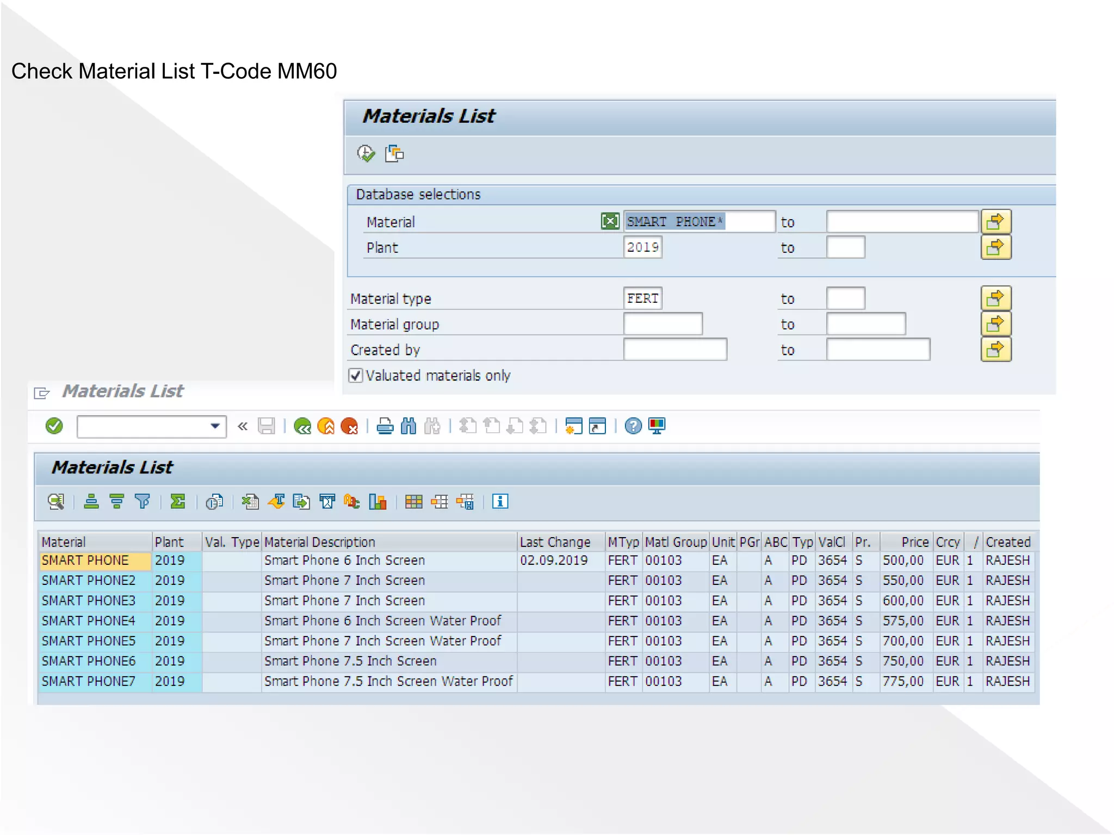Open multiple selection for Material
Image resolution: width=1114 pixels, height=835 pixels.
tap(995, 222)
